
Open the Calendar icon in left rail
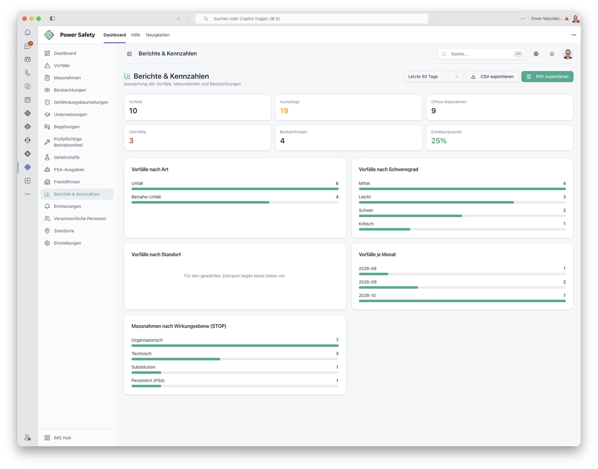28,100
